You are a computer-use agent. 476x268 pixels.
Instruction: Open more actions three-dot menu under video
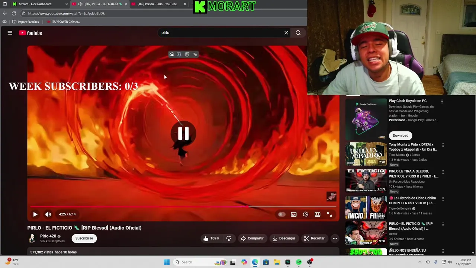(335, 238)
